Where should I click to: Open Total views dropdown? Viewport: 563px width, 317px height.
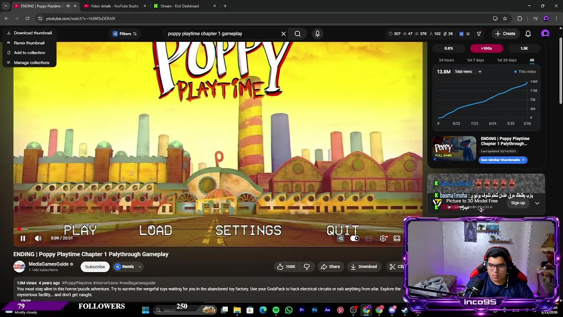pos(468,71)
